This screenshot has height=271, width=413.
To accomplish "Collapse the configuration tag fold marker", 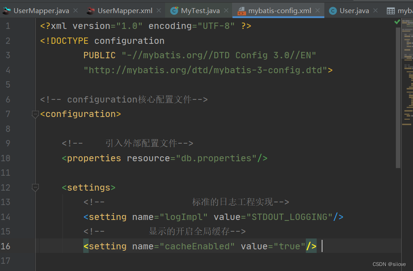I will 35,114.
